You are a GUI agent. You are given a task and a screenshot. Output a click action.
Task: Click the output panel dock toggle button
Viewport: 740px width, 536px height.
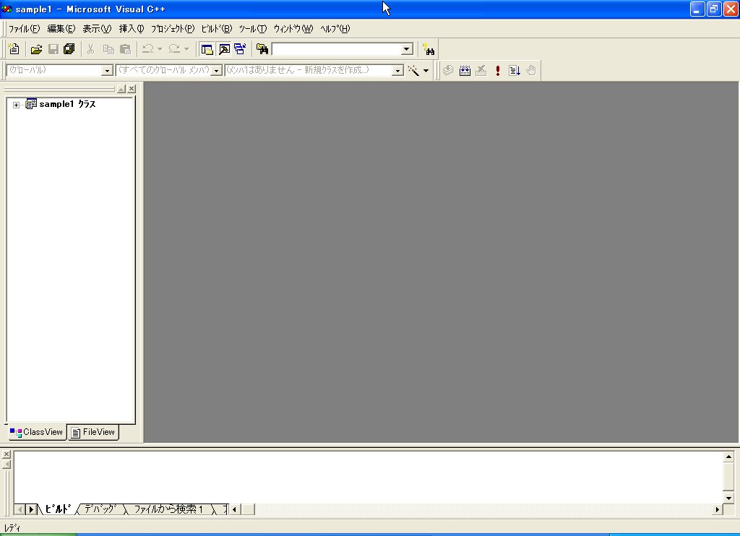[7, 464]
